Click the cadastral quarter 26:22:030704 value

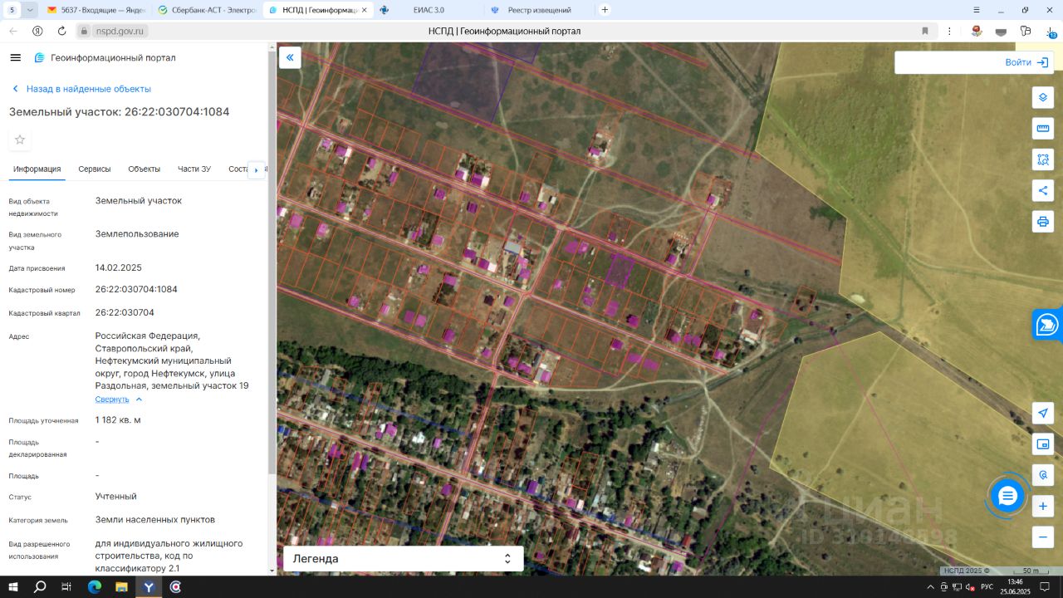(x=125, y=313)
